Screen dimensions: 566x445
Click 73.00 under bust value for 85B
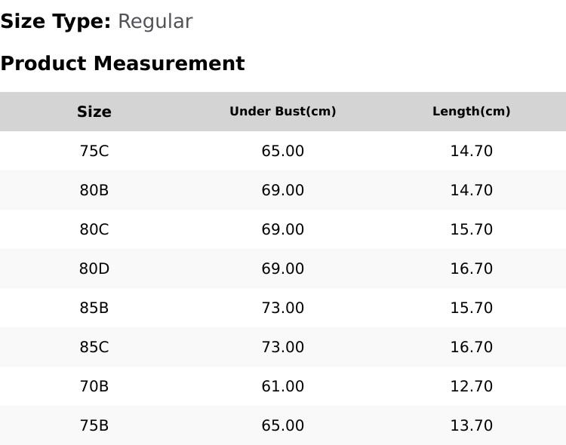coord(283,308)
